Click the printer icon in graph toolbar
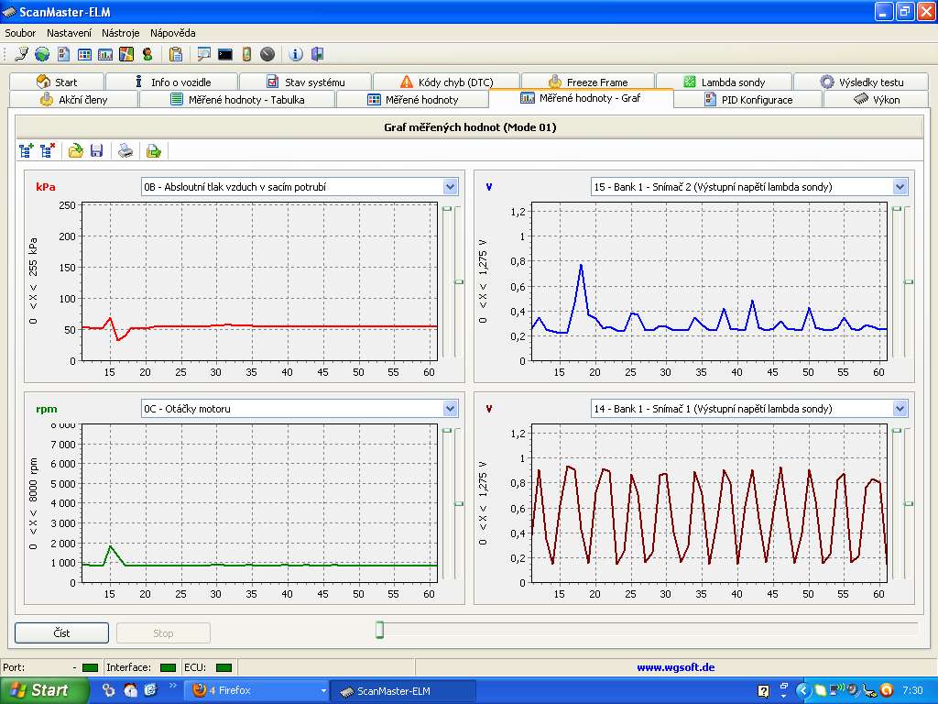 click(x=126, y=150)
